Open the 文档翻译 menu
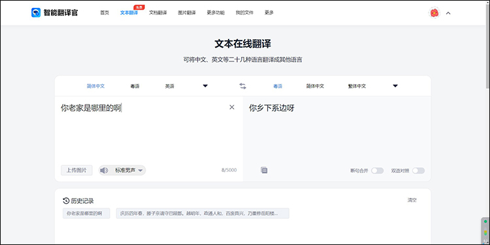The height and width of the screenshot is (245, 490). click(x=158, y=13)
